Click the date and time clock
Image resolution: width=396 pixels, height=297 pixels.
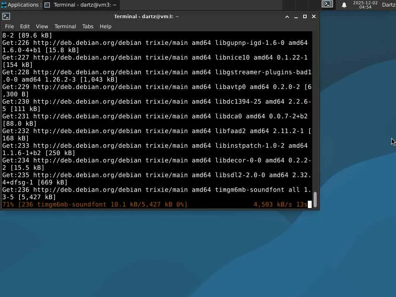pyautogui.click(x=365, y=5)
